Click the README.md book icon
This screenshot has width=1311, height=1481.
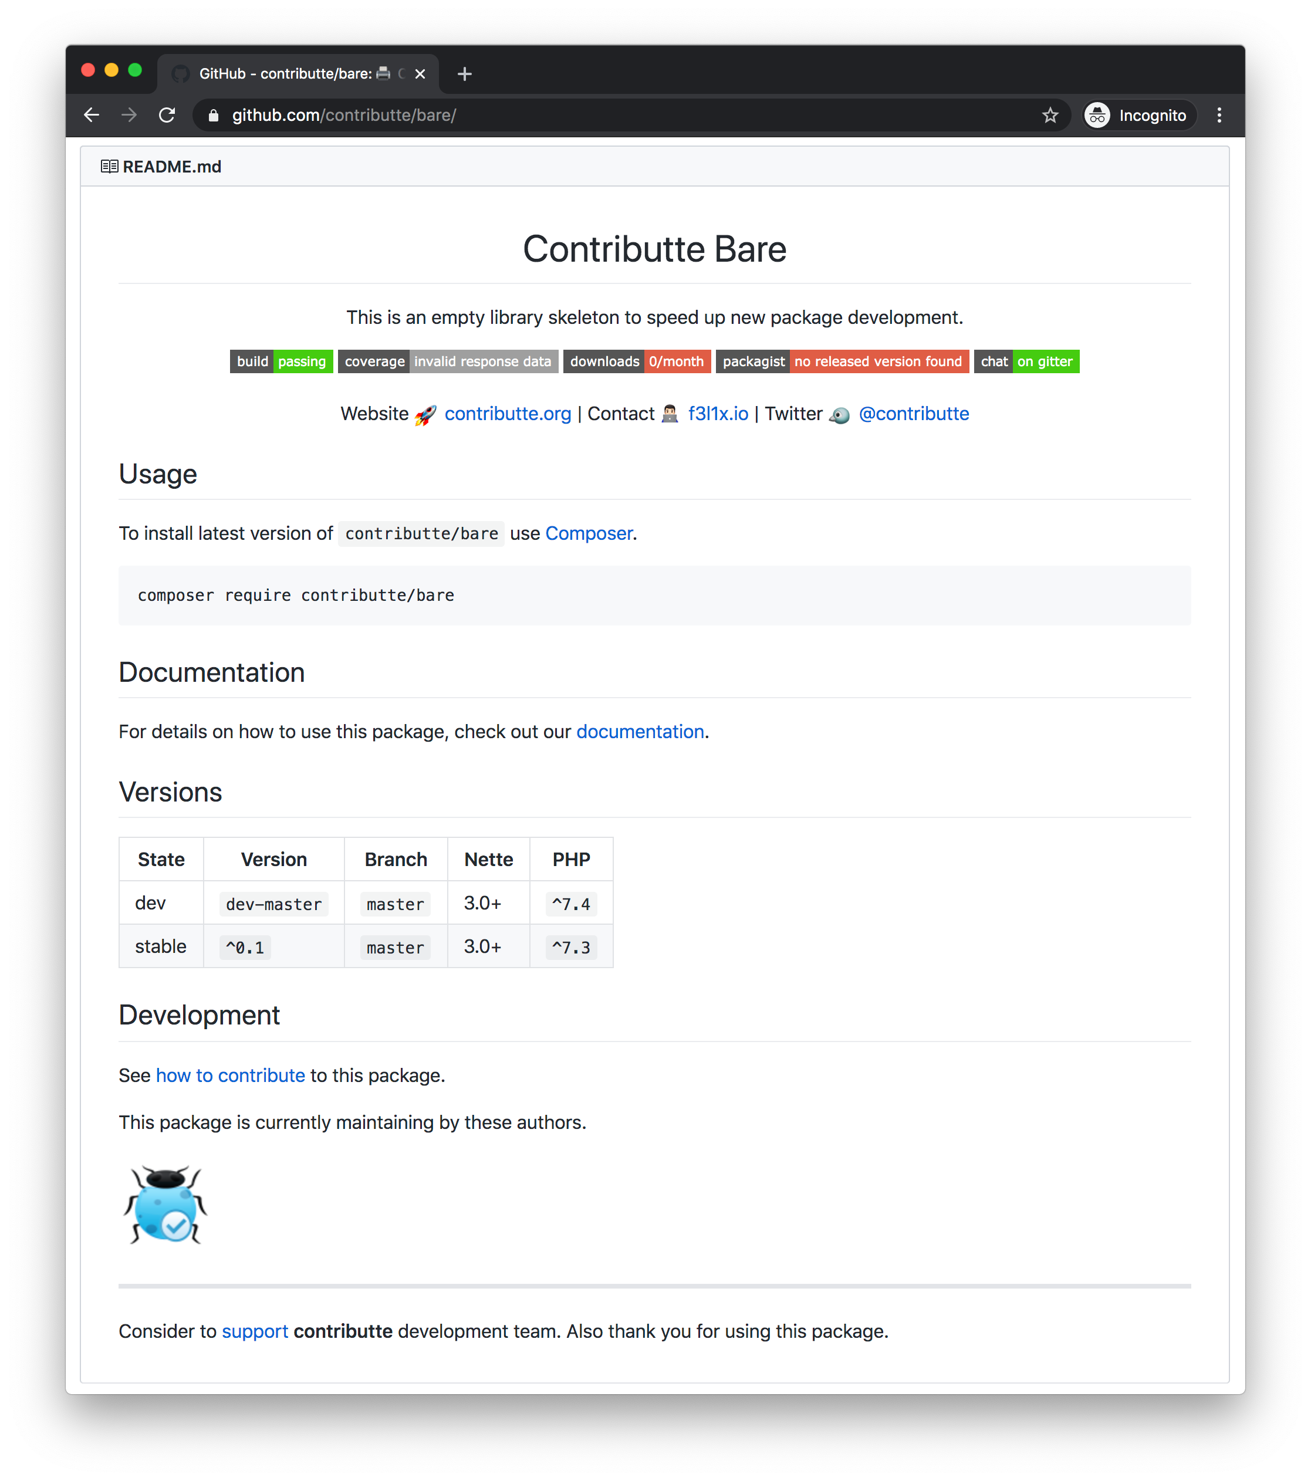point(109,167)
